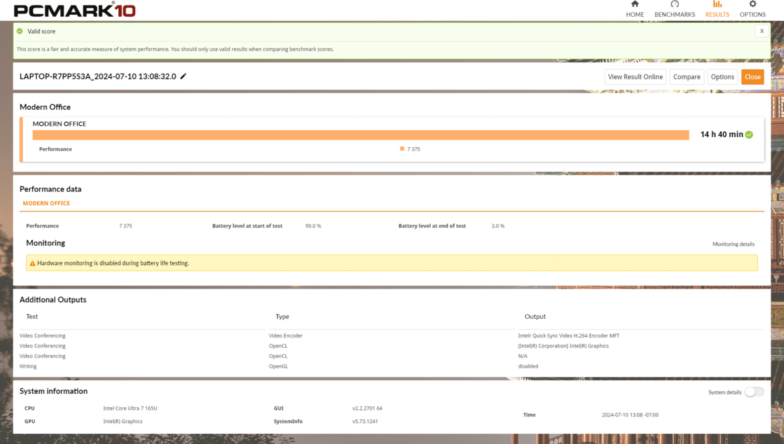Click the disabled output cell
784x444 pixels.
coord(528,366)
